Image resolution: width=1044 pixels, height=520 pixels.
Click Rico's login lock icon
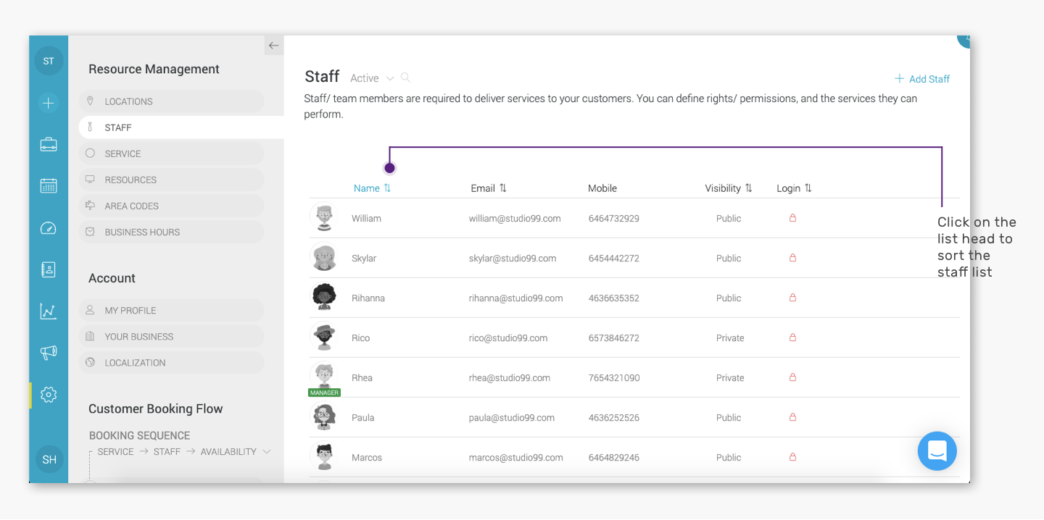792,337
